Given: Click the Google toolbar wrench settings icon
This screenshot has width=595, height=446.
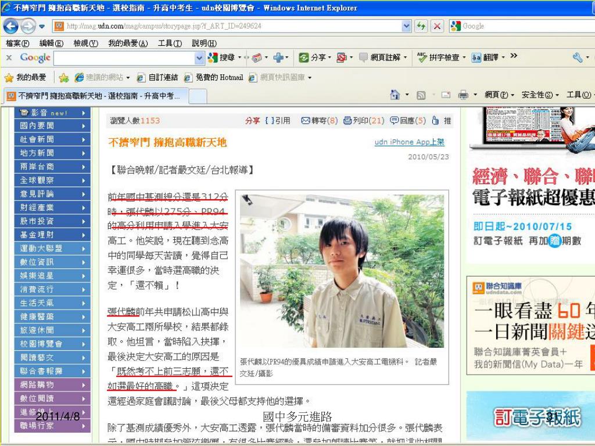Looking at the screenshot, I should pyautogui.click(x=577, y=57).
